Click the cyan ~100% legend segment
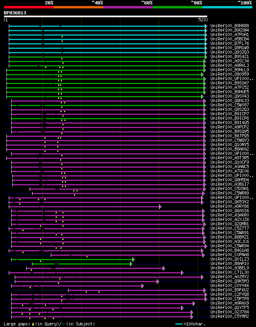 pos(228,7)
